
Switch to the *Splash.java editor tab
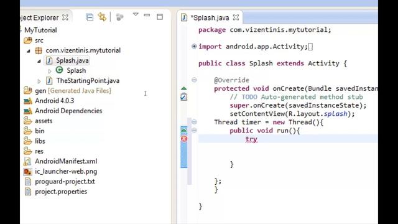(x=210, y=17)
